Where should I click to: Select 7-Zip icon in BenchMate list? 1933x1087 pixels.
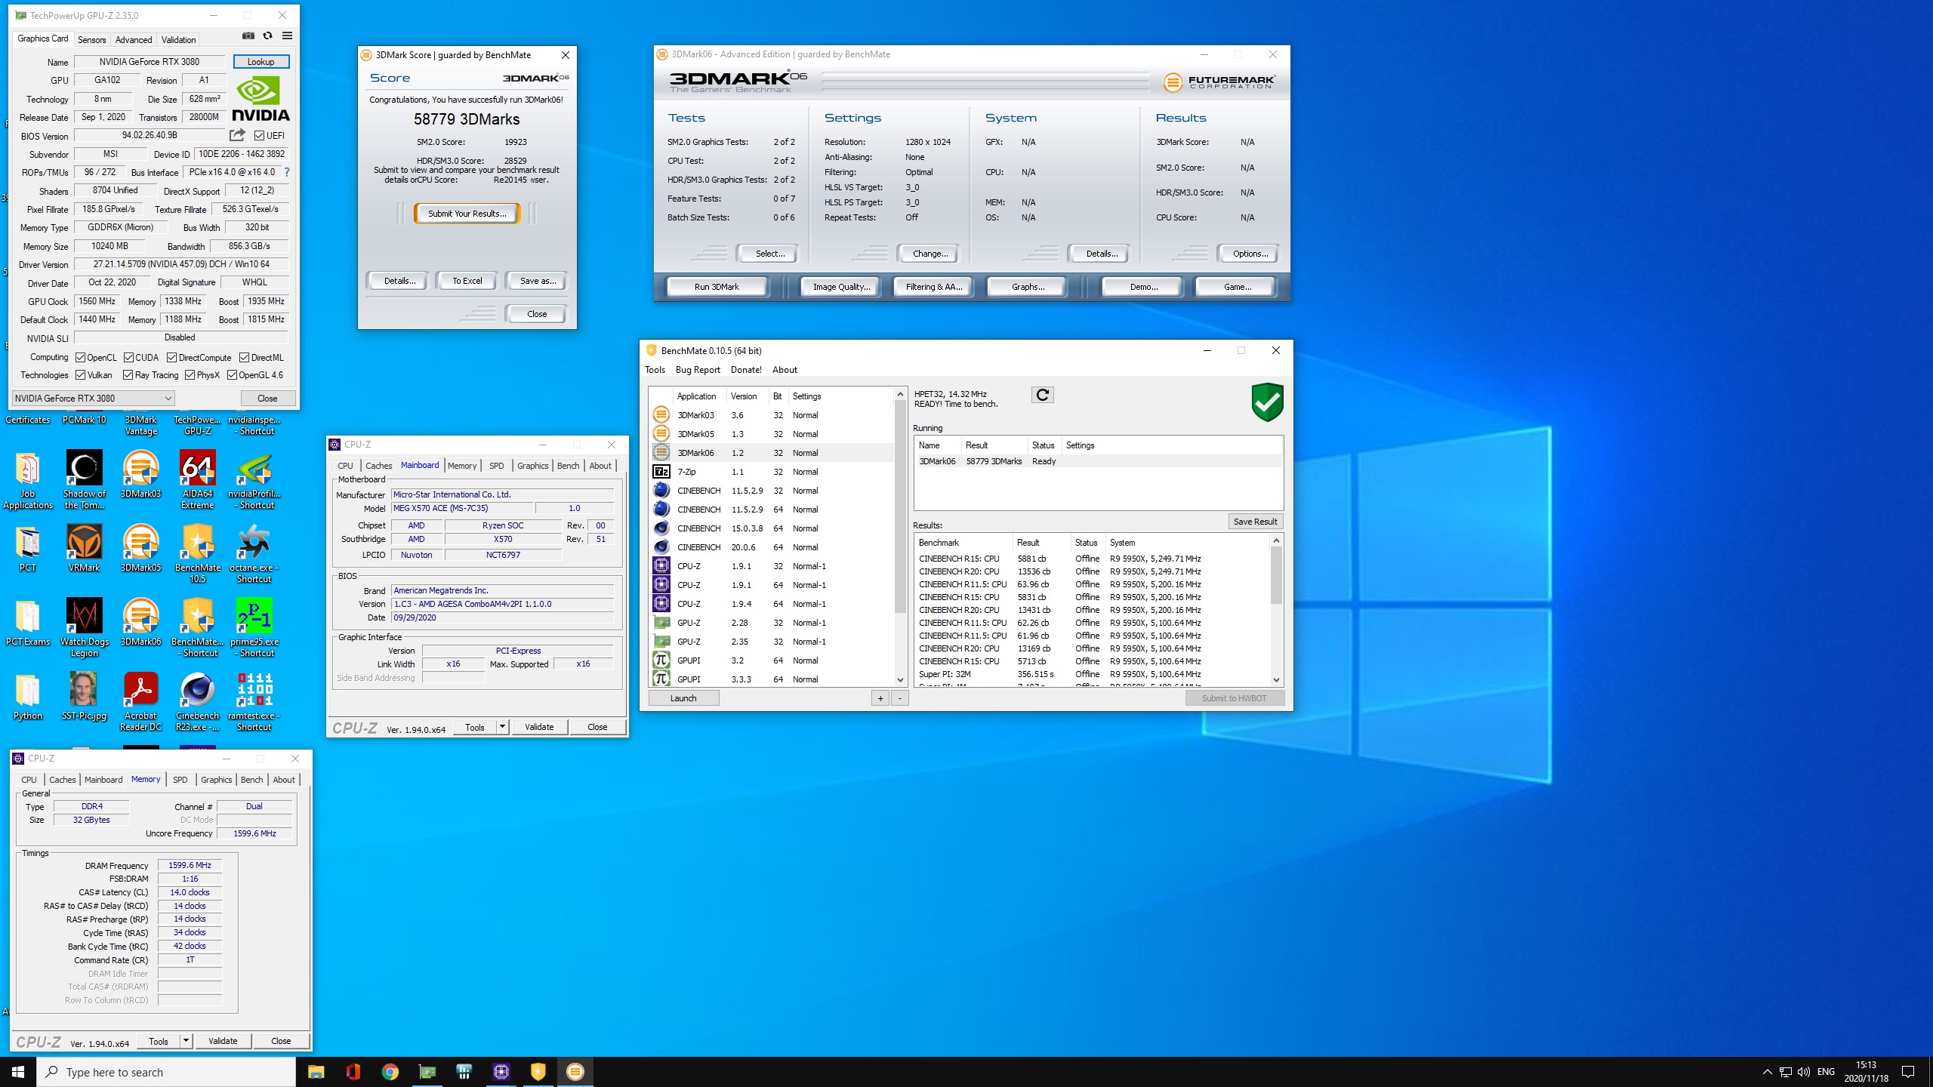661,471
